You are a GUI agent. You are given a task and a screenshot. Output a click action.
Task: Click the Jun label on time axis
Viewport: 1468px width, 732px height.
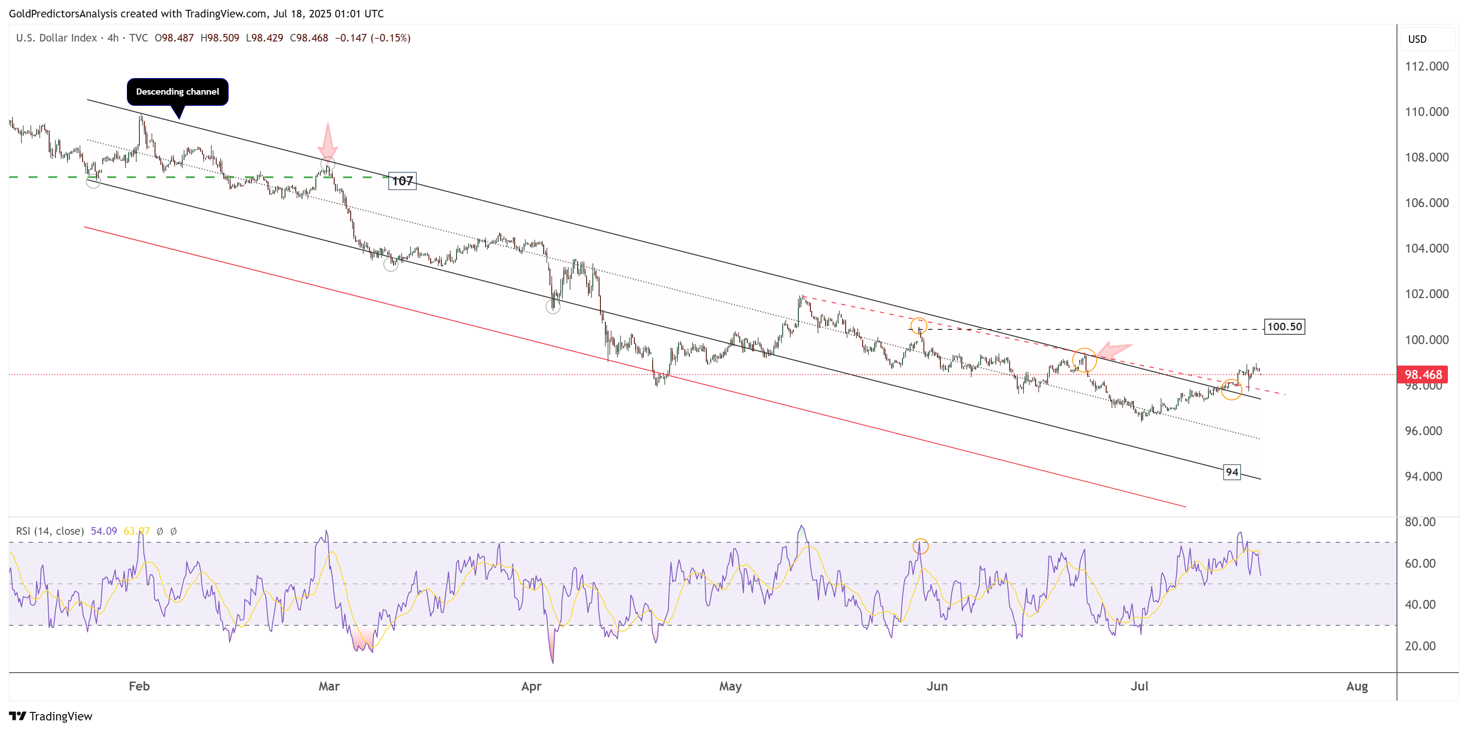click(x=937, y=686)
